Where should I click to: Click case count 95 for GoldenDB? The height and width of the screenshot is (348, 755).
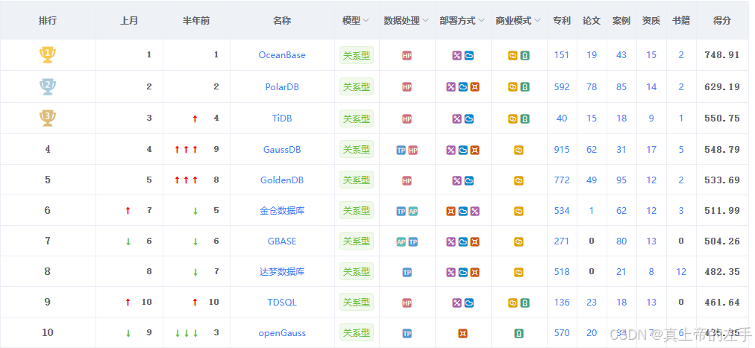[x=621, y=180]
